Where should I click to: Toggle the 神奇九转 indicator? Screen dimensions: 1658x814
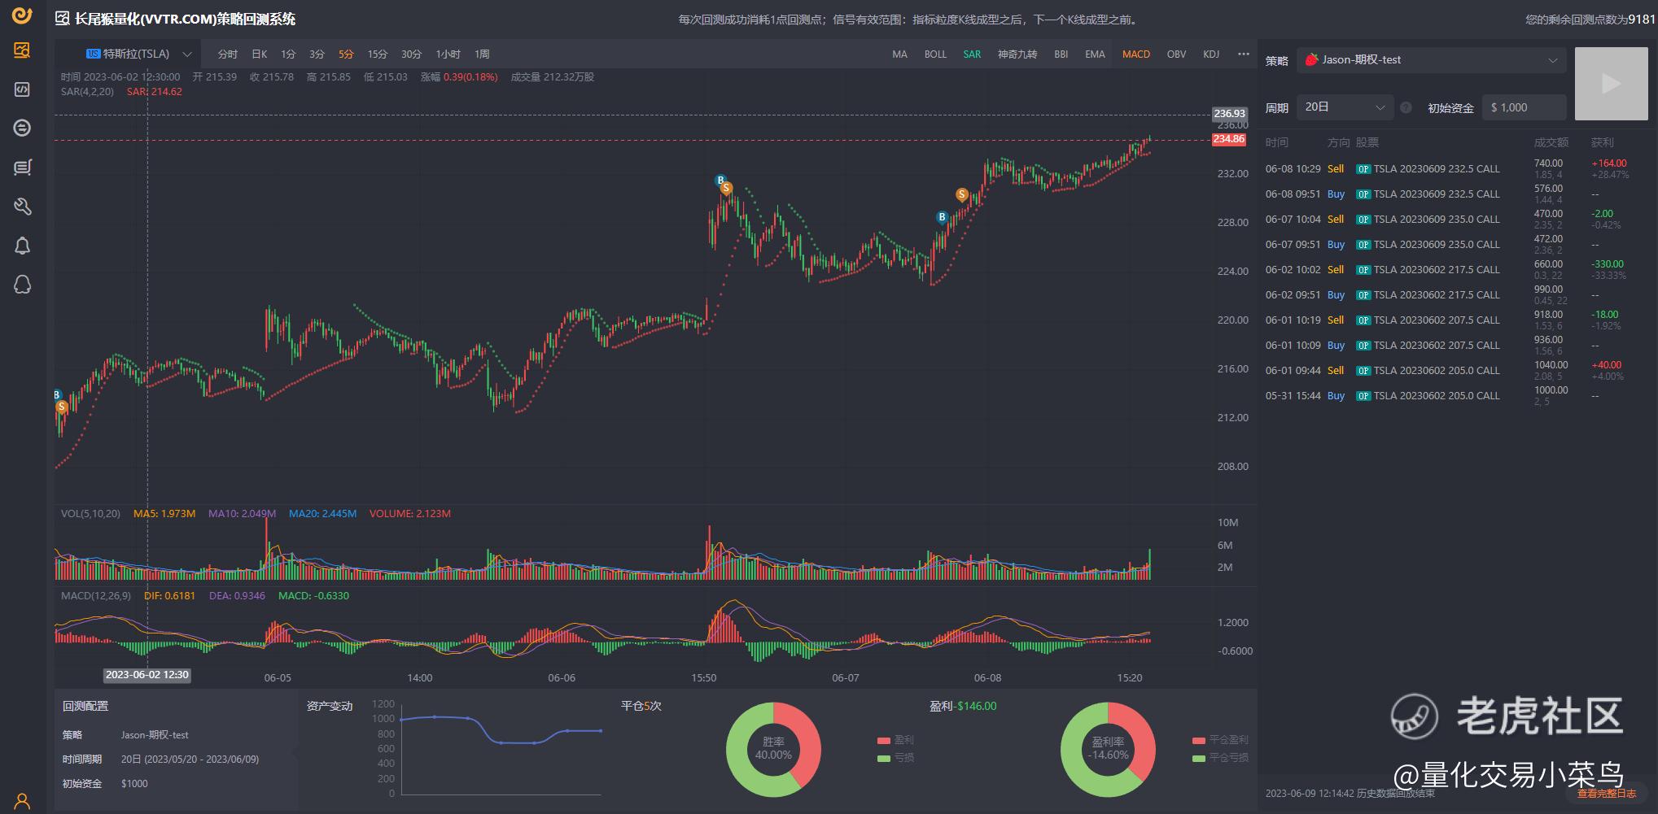coord(1017,54)
